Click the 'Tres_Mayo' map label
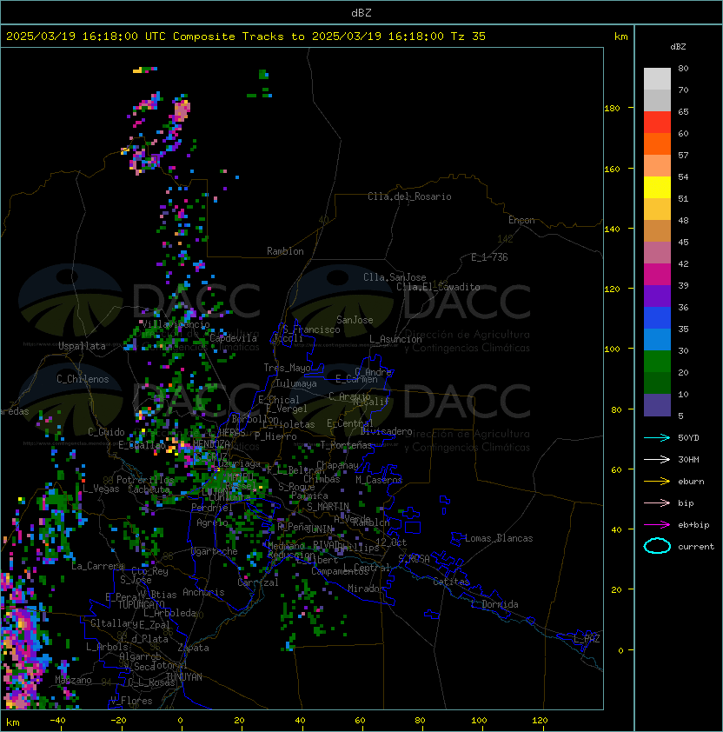This screenshot has height=732, width=723. 287,368
